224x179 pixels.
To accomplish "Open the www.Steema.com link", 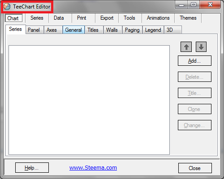I will pyautogui.click(x=93, y=168).
